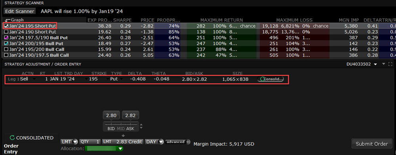This screenshot has width=396, height=155.
Task: Click the -0.408 delta value in Leg 1
Action: click(x=138, y=79)
